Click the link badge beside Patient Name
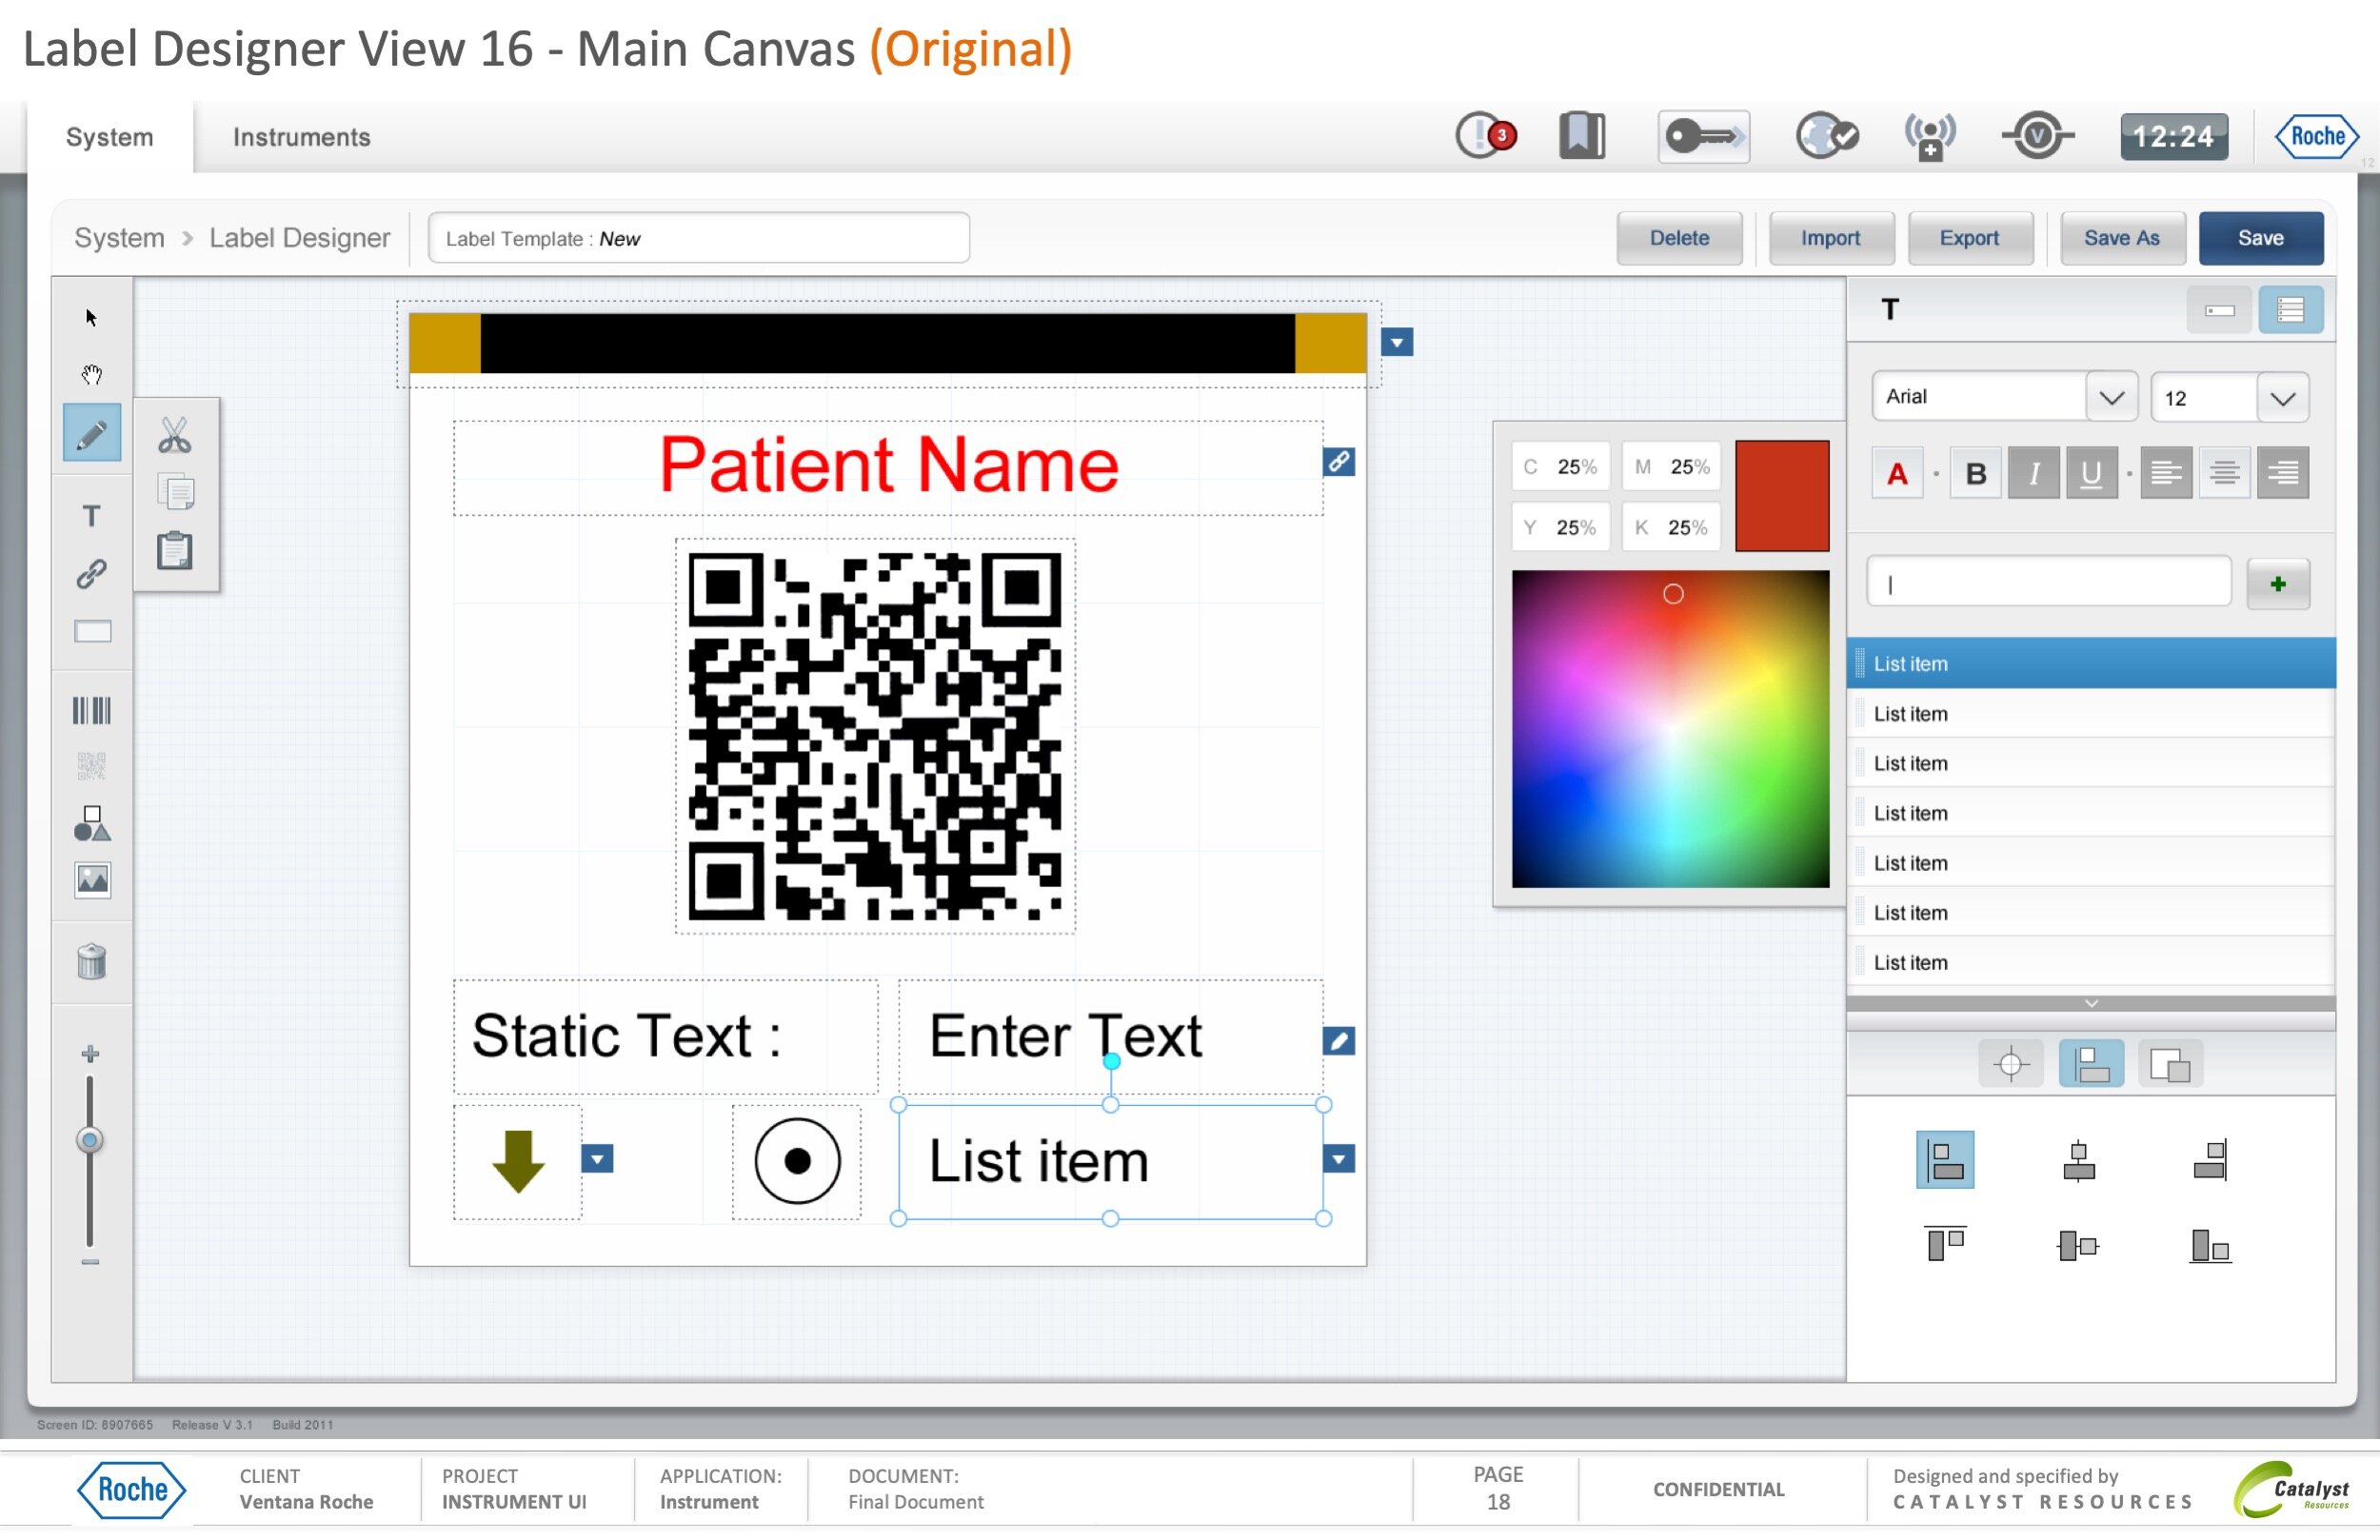The height and width of the screenshot is (1540, 2380). point(1339,462)
